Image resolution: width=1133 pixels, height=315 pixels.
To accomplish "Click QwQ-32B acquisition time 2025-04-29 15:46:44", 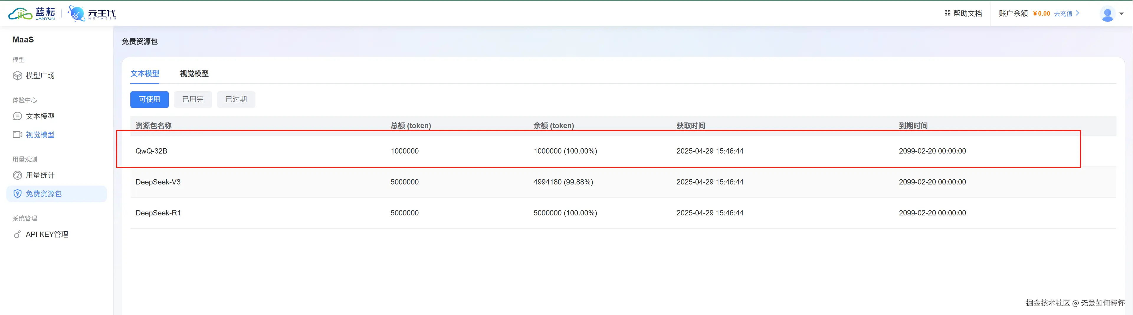I will [710, 151].
